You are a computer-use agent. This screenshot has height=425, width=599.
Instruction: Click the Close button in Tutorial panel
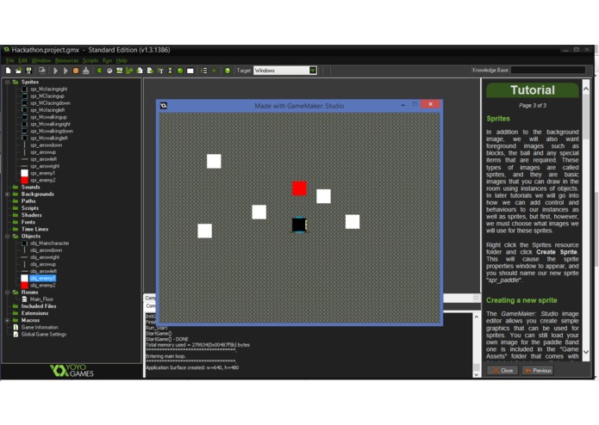click(502, 371)
